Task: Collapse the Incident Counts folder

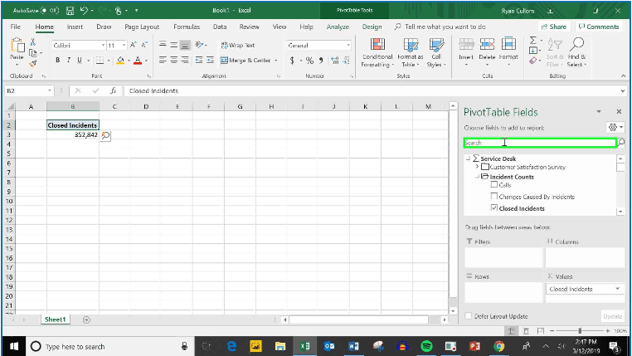Action: tap(477, 177)
